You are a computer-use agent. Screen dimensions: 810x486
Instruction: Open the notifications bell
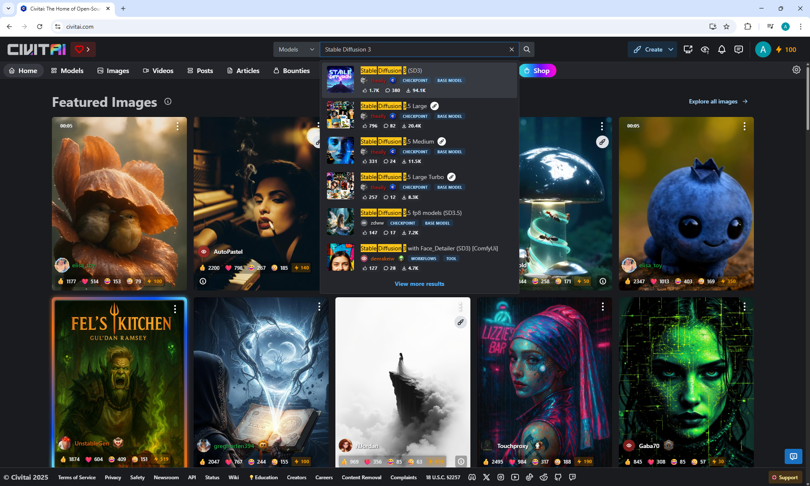[x=721, y=49]
